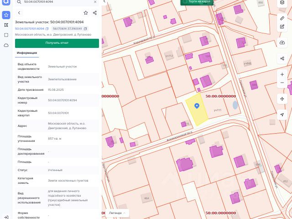Toggle 'Торги на карте' checkbox

(185, 1)
